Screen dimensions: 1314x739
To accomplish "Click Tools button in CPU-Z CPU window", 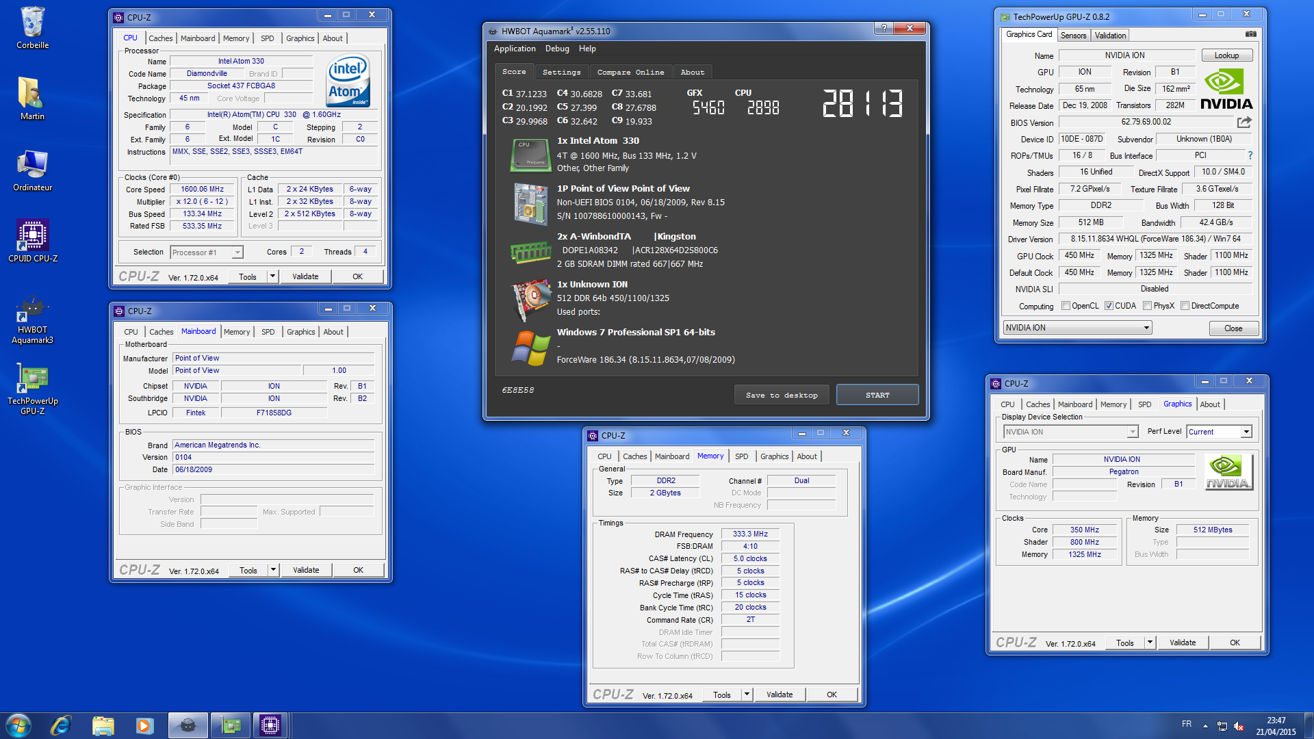I will 248,276.
